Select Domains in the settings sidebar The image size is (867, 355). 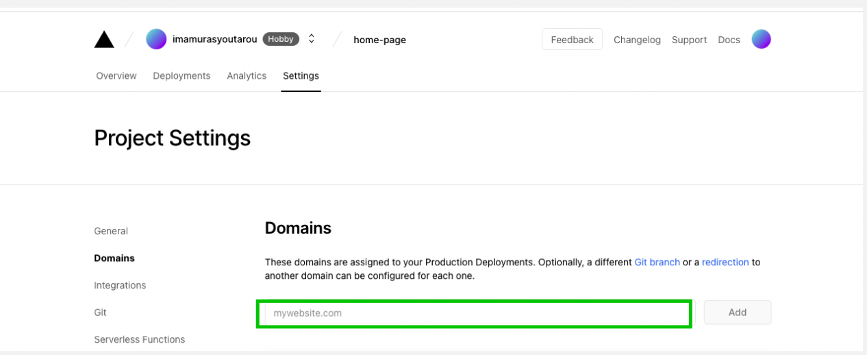(114, 258)
